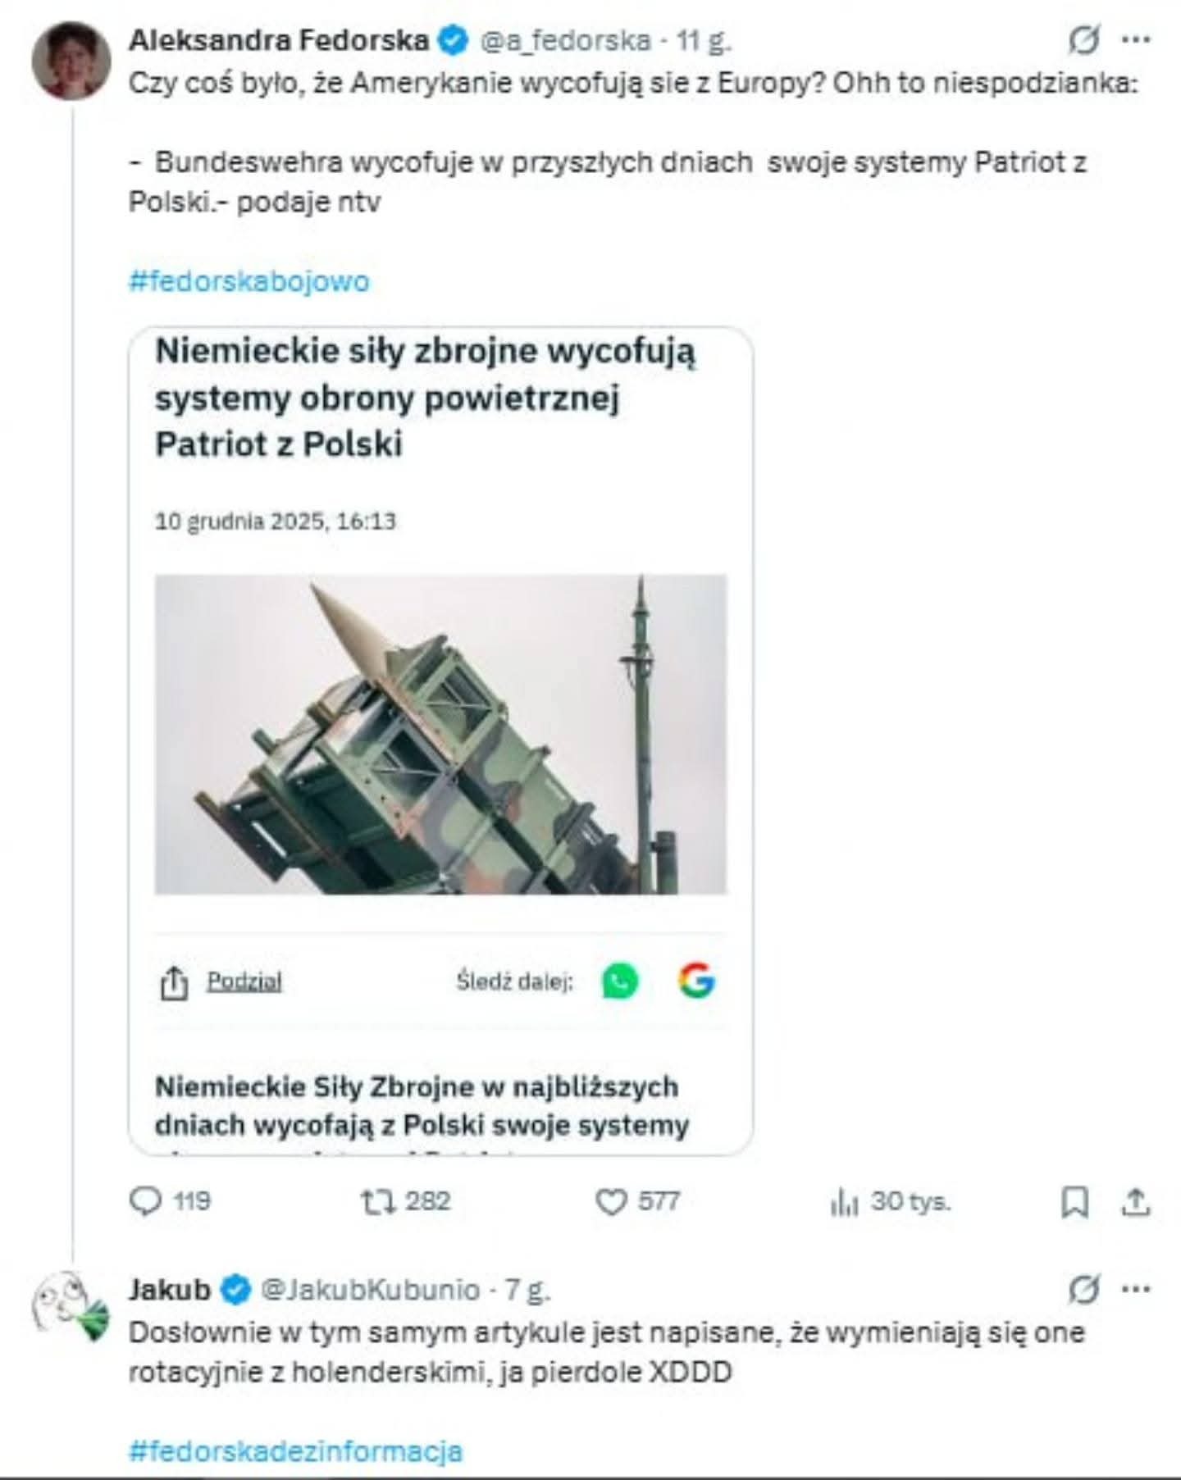1181x1480 pixels.
Task: Click the Podział share link in article
Action: [244, 981]
